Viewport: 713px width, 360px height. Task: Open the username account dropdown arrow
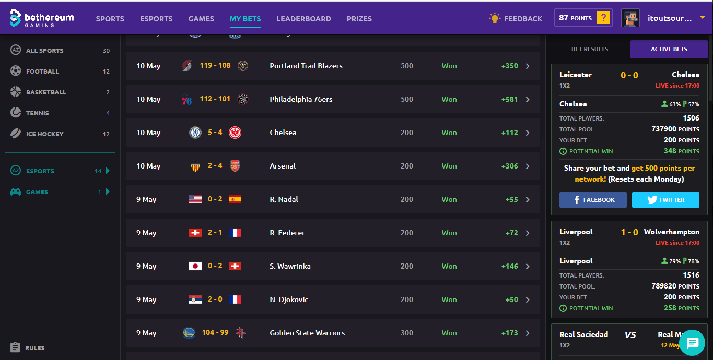(x=702, y=18)
